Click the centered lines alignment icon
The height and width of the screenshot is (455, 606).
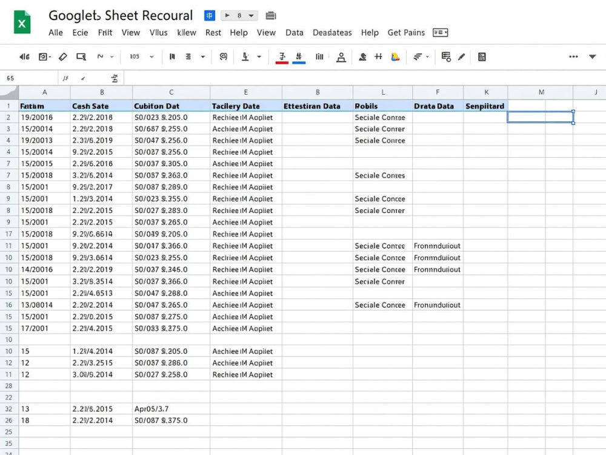[x=188, y=56]
